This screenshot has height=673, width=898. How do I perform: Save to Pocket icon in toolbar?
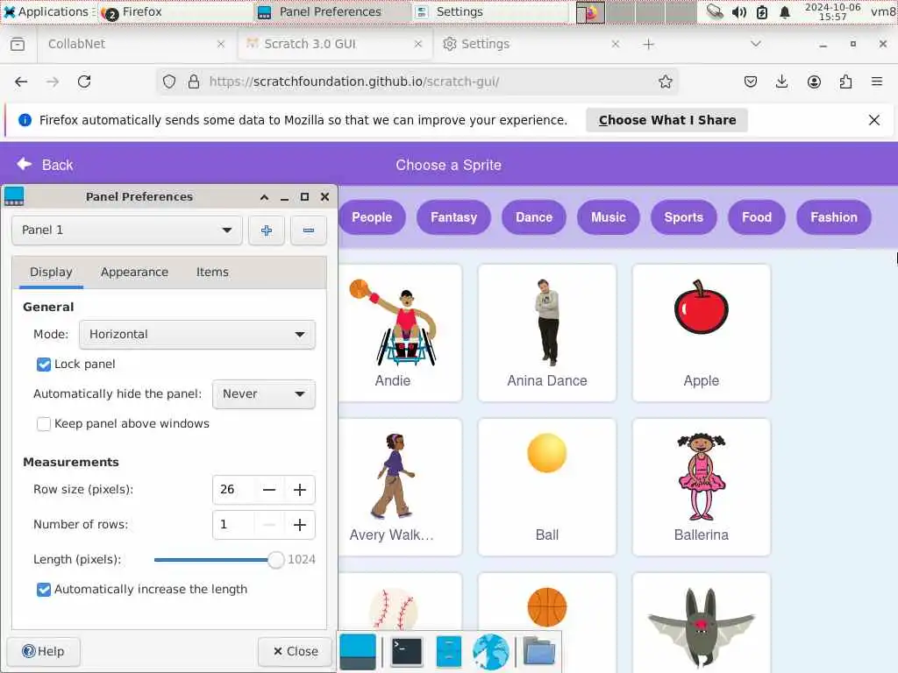coord(751,81)
